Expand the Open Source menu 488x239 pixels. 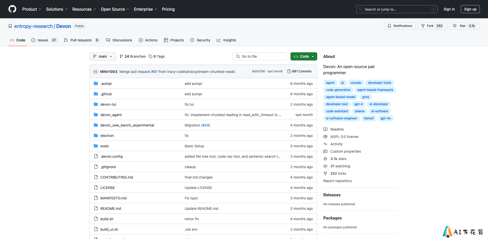115,9
